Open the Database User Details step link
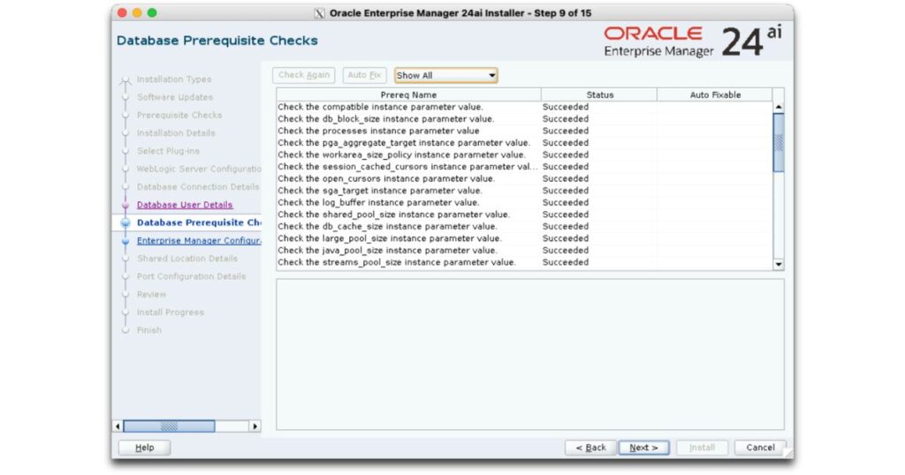905x475 pixels. [x=185, y=205]
